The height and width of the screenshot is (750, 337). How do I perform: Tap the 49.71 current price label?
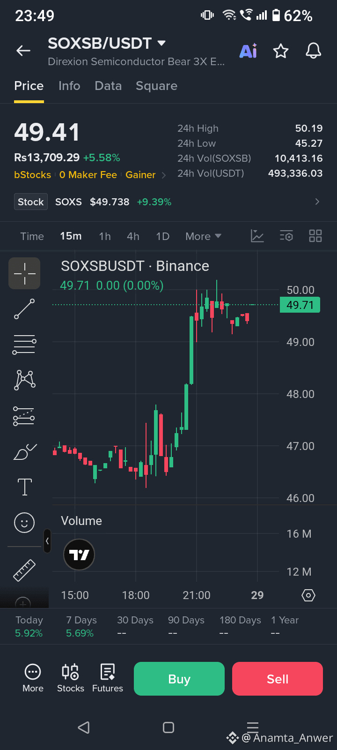300,305
